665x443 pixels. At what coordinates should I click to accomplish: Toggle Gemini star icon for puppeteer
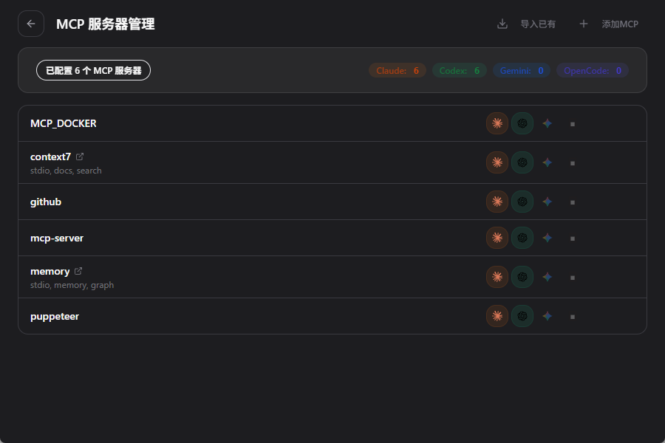click(x=547, y=316)
